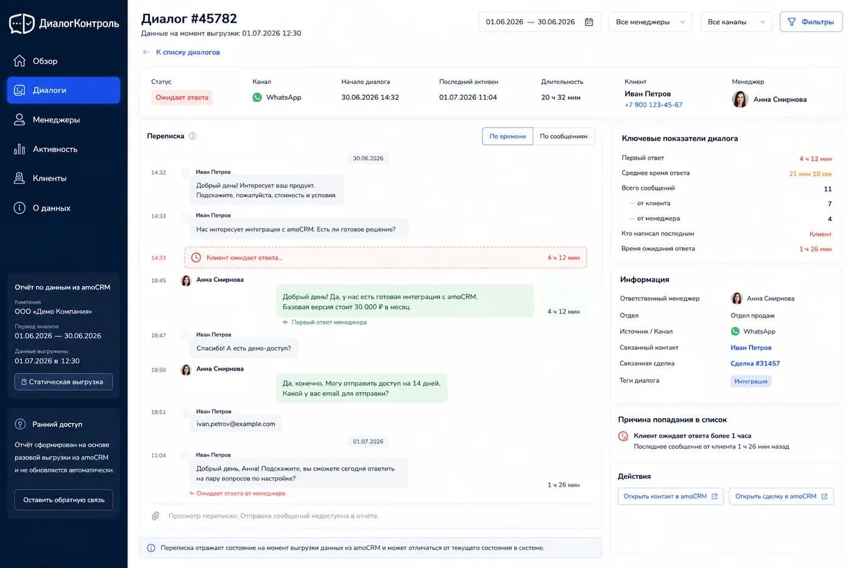Click the Фильтры button
The width and height of the screenshot is (853, 568).
[811, 22]
